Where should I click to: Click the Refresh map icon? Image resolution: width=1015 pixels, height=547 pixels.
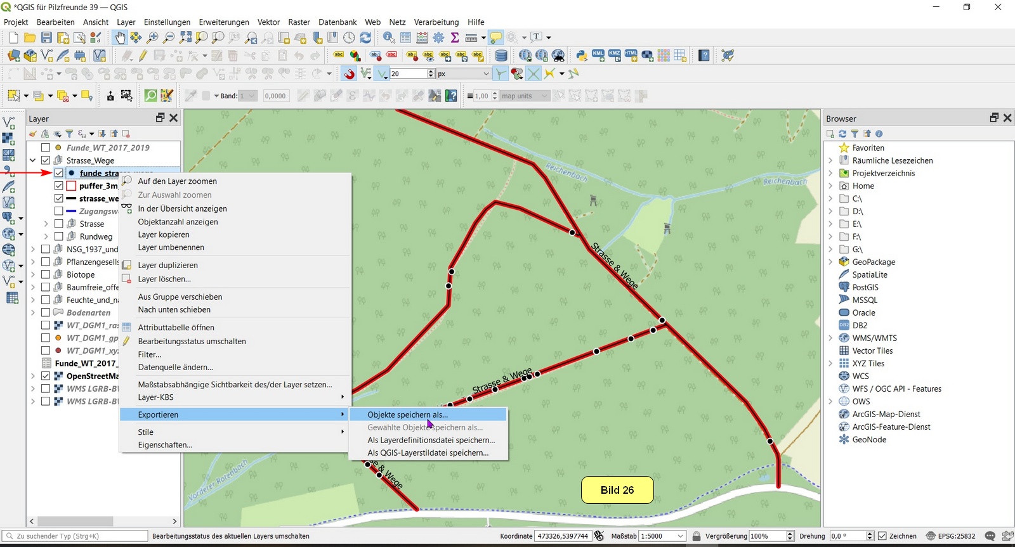(x=365, y=38)
